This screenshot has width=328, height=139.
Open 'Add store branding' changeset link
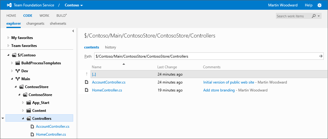tap(219, 90)
